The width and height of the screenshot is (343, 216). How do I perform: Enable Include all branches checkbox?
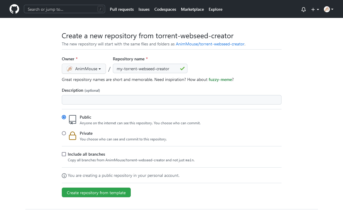64,154
